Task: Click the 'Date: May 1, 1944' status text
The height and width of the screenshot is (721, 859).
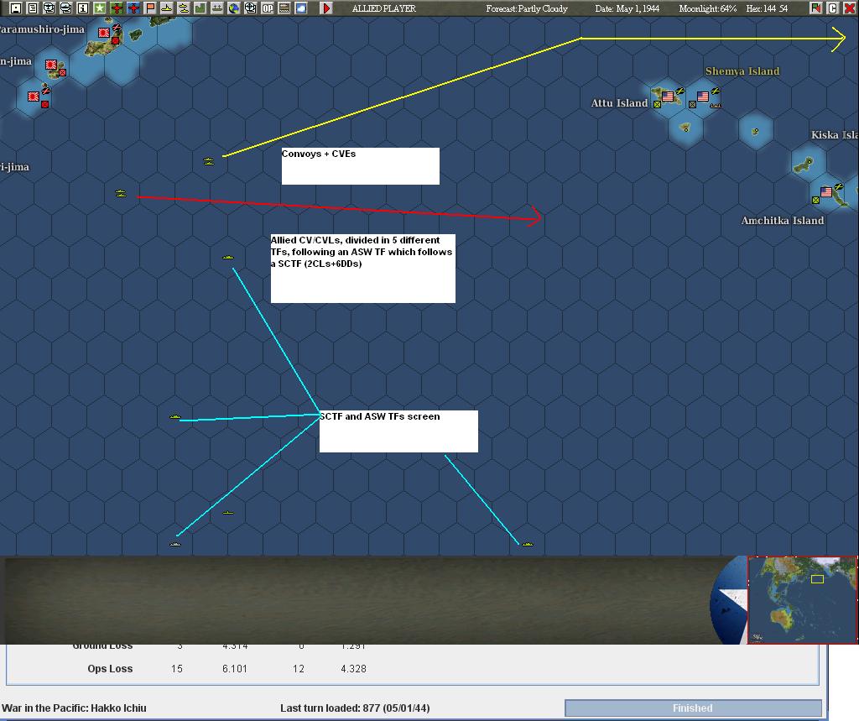Action: pyautogui.click(x=627, y=8)
